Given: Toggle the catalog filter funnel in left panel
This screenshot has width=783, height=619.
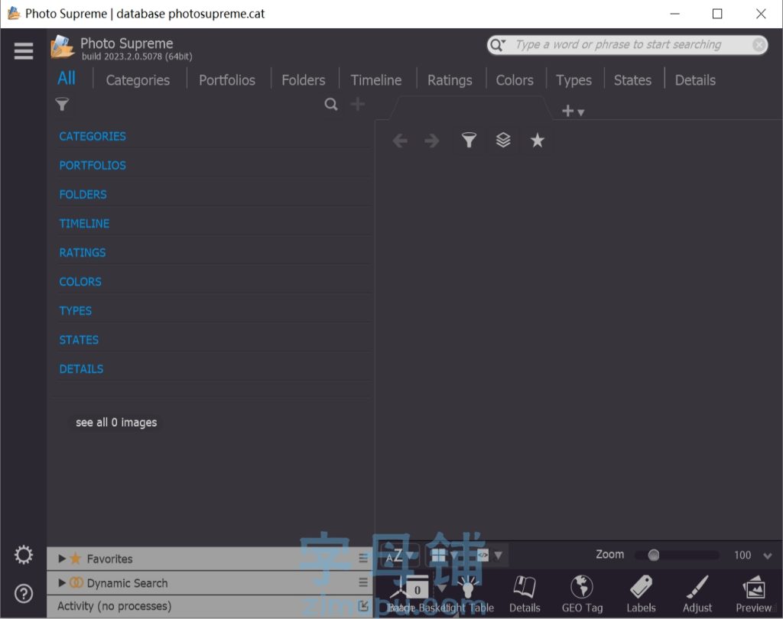Looking at the screenshot, I should (63, 105).
